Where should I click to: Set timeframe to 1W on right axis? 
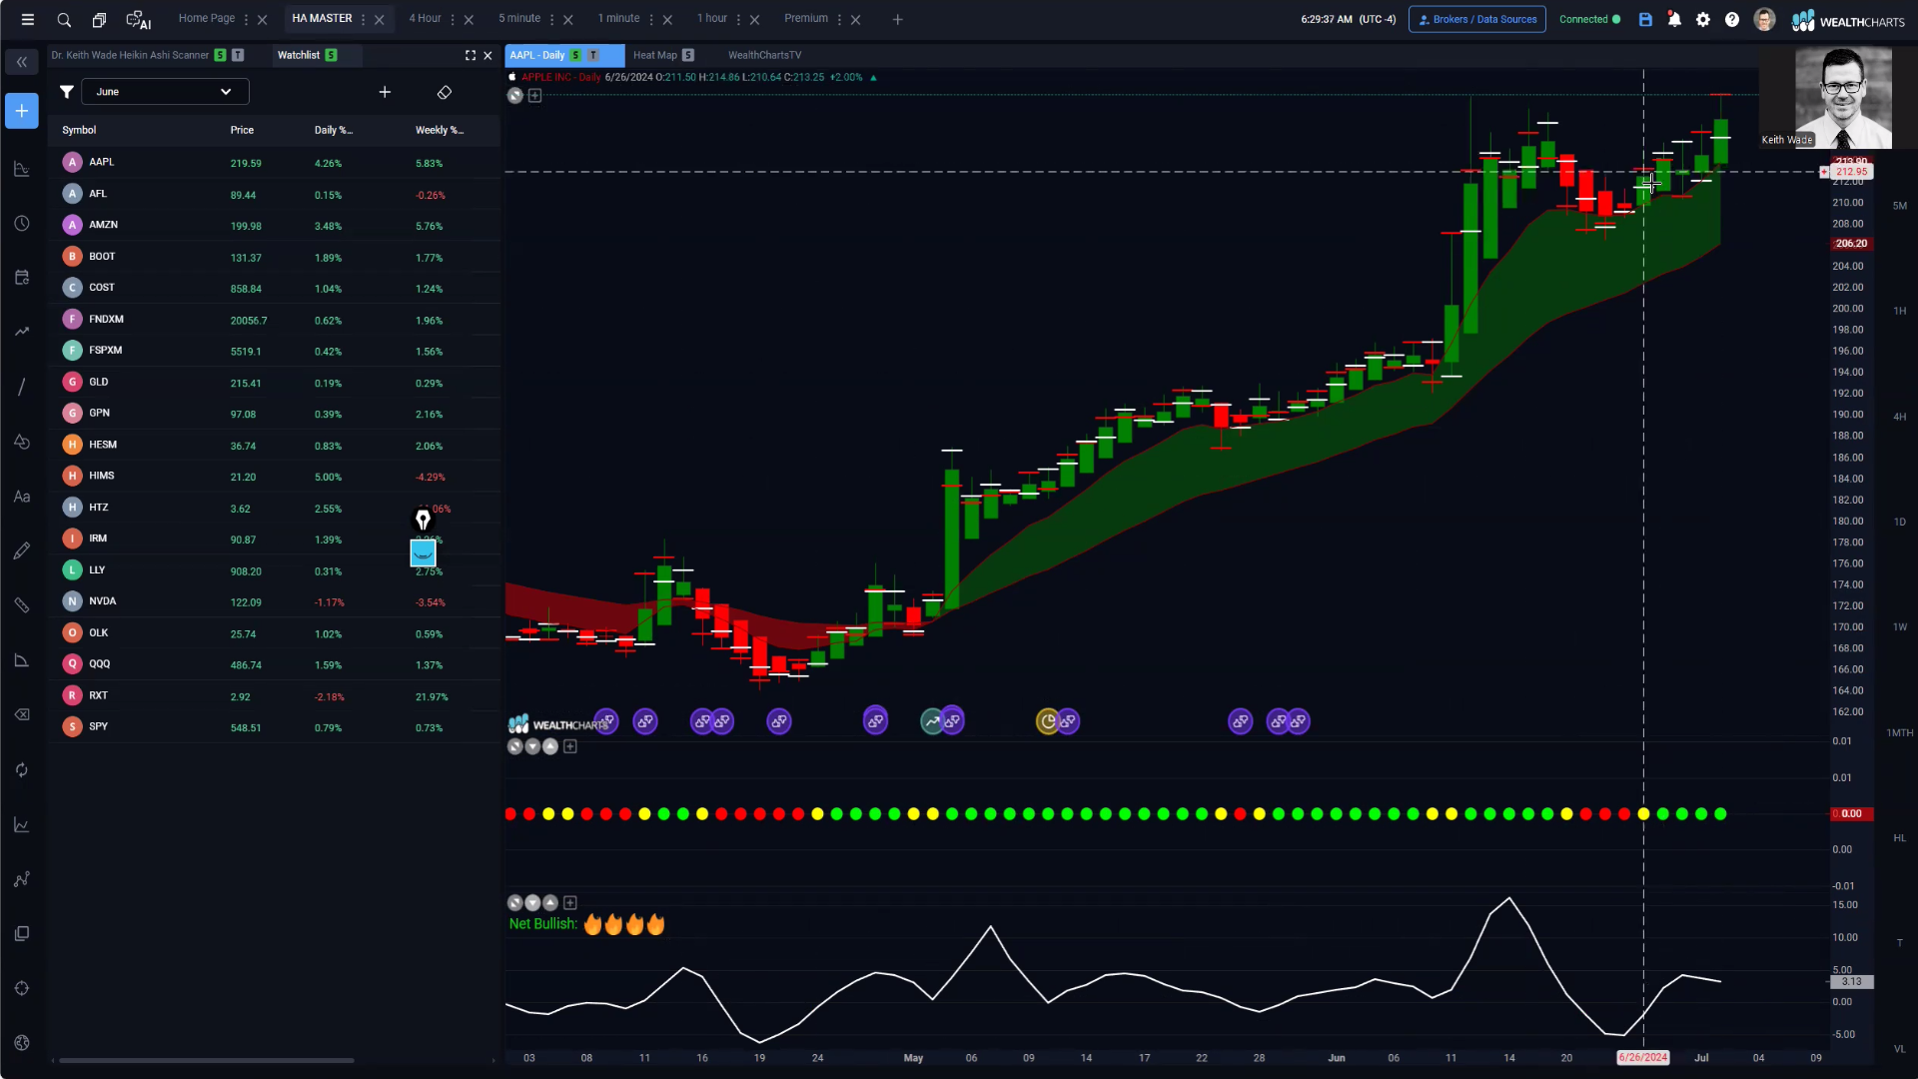point(1900,627)
